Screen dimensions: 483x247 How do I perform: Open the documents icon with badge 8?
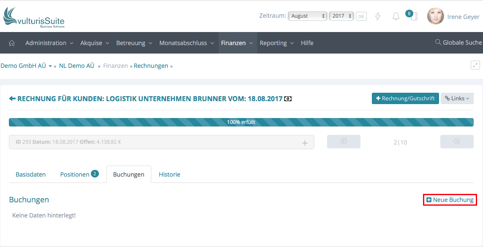(413, 16)
